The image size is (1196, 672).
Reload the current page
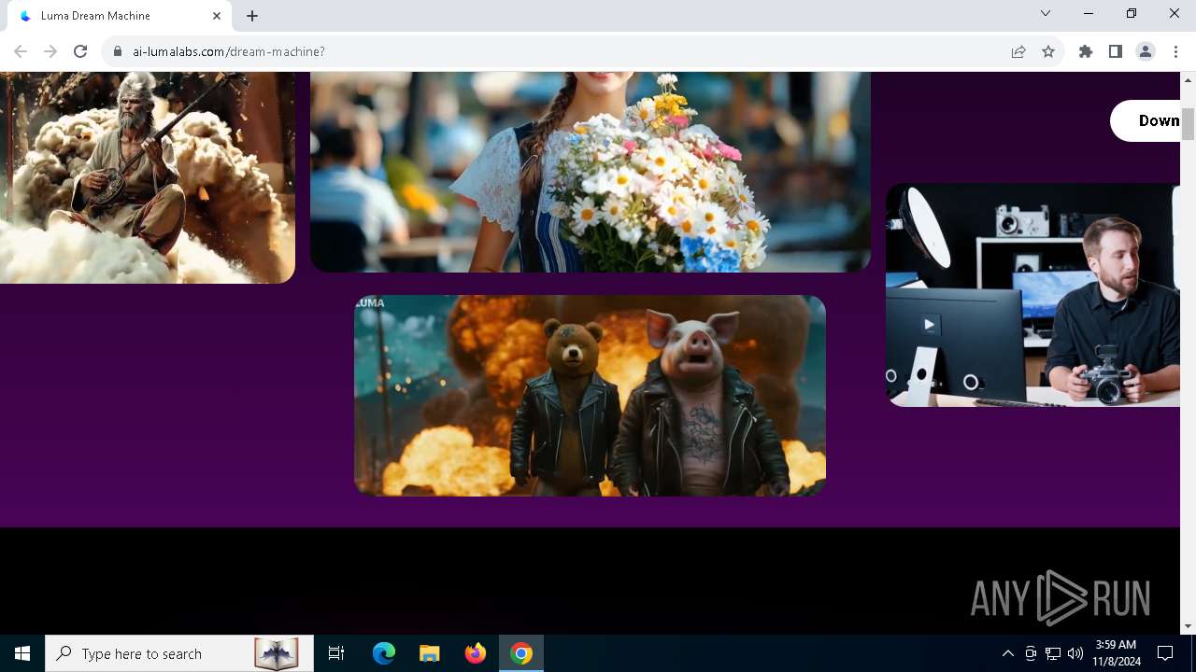pyautogui.click(x=80, y=51)
